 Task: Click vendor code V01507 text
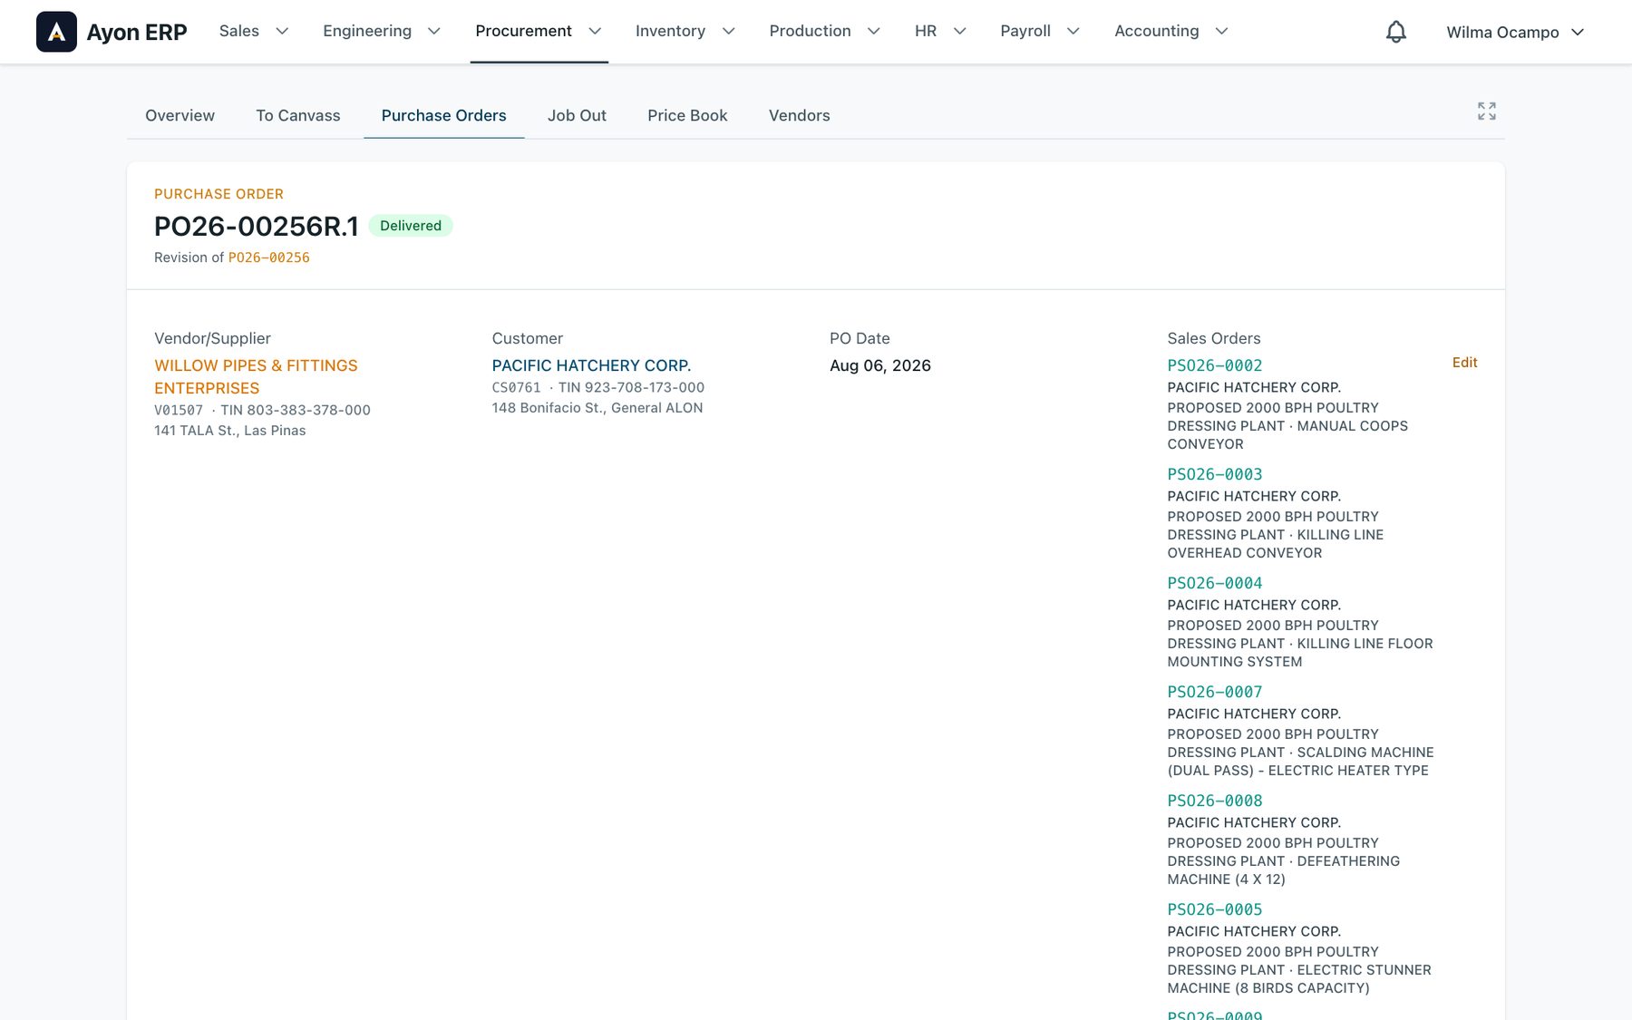(179, 410)
